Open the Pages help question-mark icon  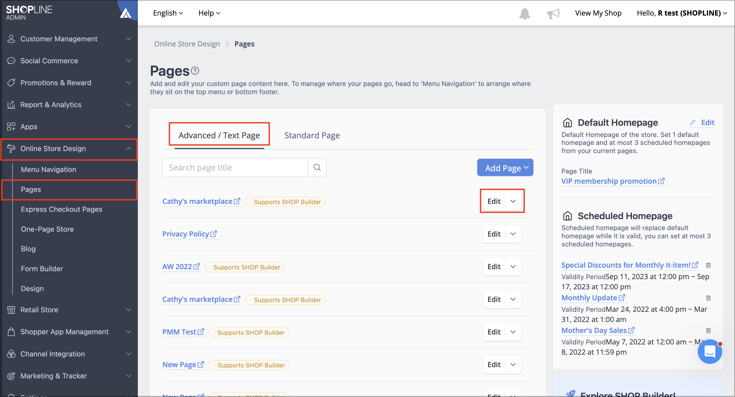pos(195,70)
